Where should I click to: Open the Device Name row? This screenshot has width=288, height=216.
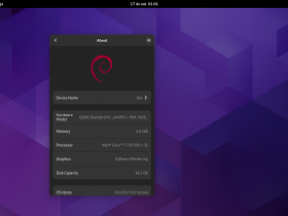coord(102,98)
